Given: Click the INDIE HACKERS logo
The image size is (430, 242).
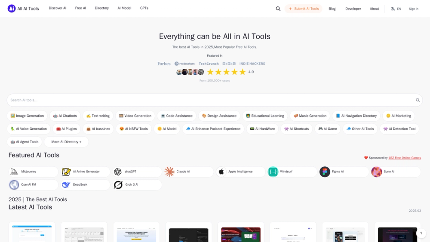Looking at the screenshot, I should tap(252, 64).
